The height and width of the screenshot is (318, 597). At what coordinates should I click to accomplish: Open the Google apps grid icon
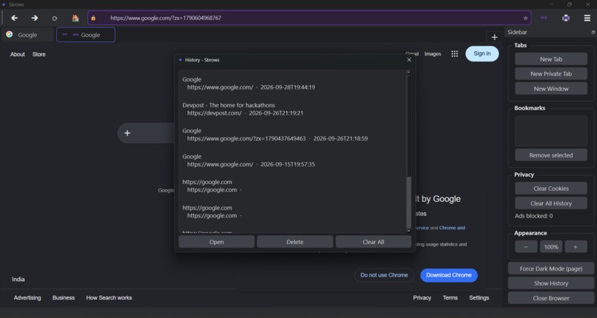454,54
